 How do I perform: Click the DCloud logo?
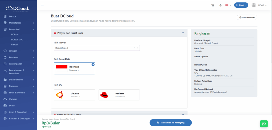coord(18,8)
